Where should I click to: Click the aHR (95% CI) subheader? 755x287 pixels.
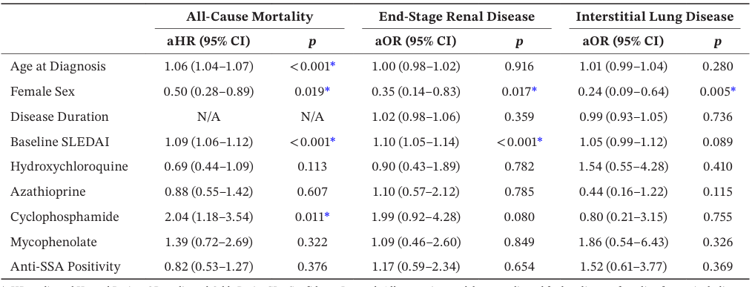[208, 42]
